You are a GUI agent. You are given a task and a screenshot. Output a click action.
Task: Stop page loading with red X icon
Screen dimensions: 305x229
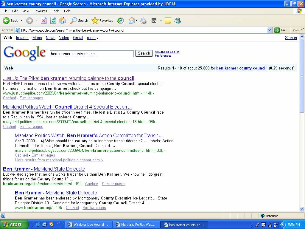43,21
